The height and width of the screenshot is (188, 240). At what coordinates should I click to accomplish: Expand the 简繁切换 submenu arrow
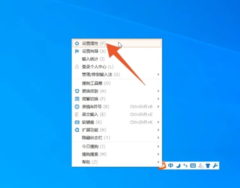coord(158,99)
